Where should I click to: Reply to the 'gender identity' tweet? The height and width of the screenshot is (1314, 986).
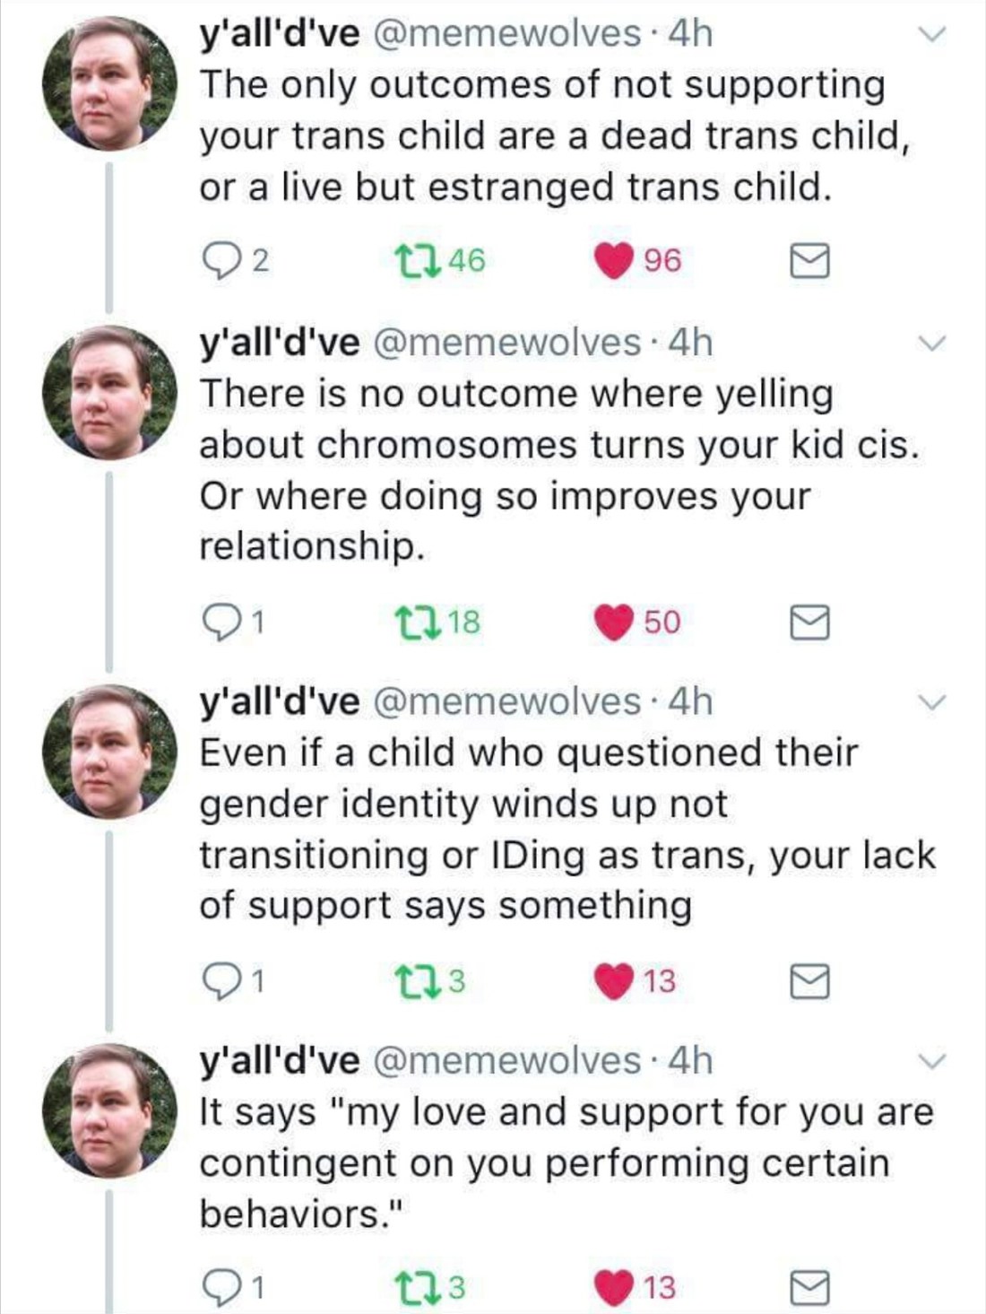pos(219,981)
